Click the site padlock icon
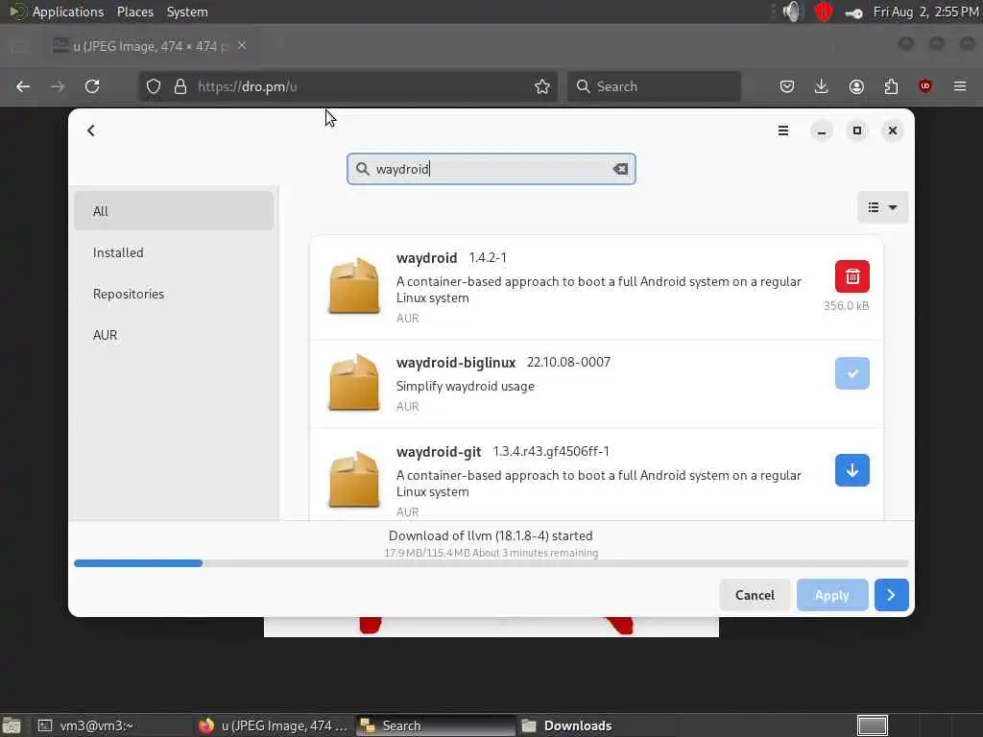 [180, 86]
